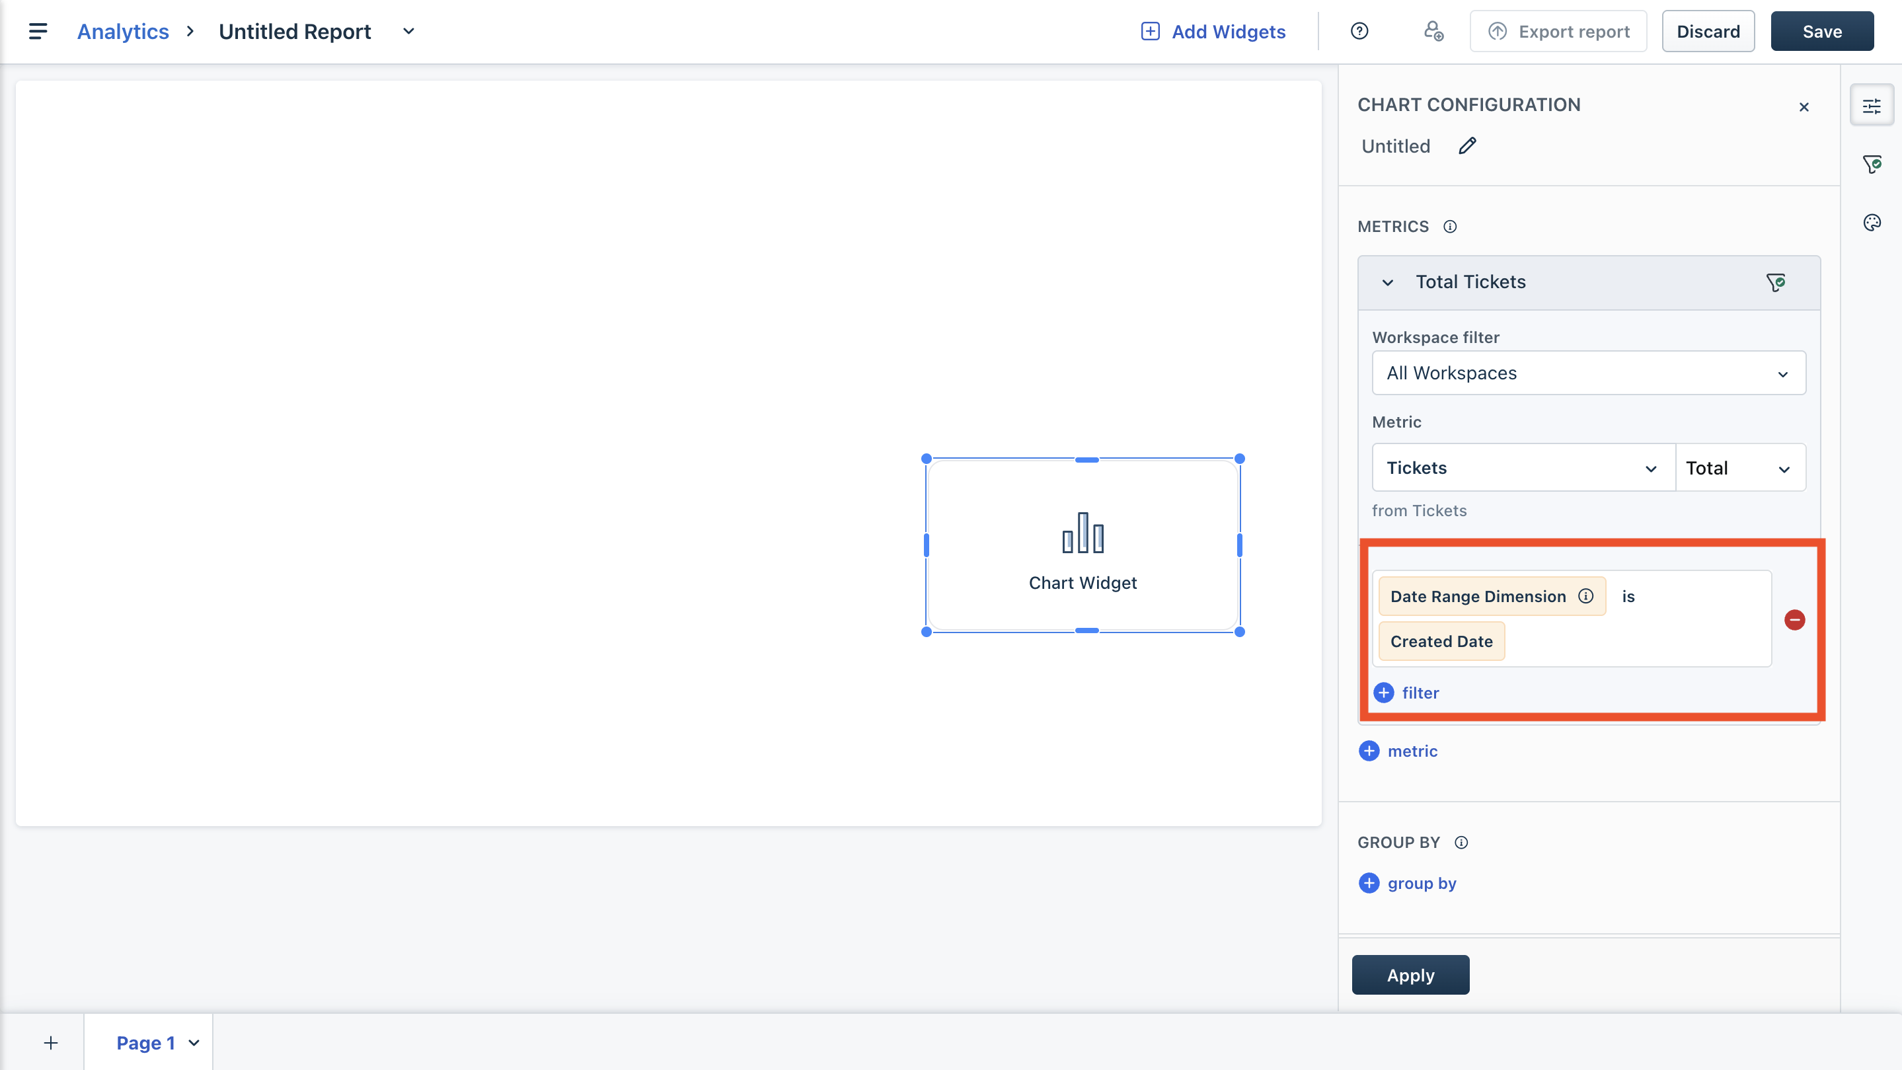Open the hamburger navigation menu
1902x1070 pixels.
click(38, 31)
